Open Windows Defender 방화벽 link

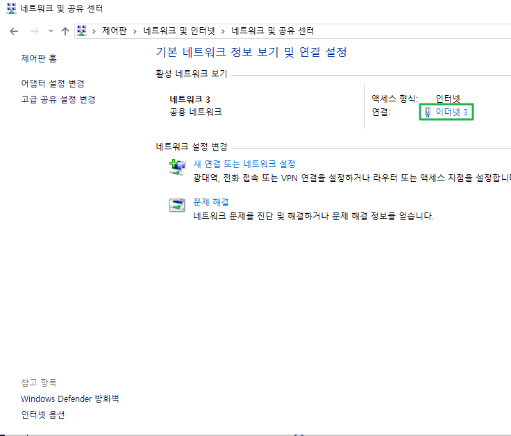69,399
